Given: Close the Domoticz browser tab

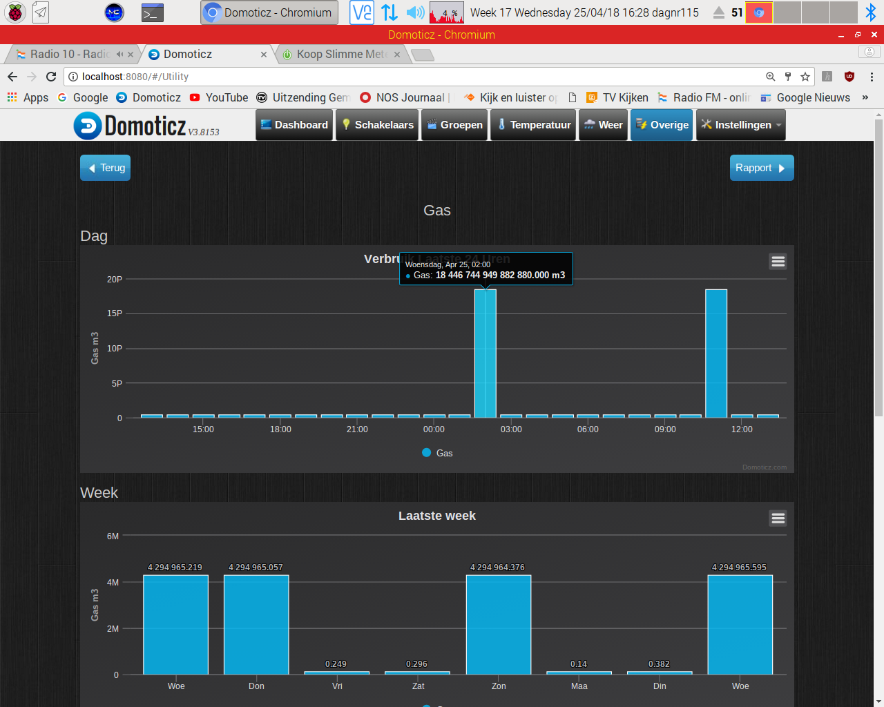Looking at the screenshot, I should (264, 55).
